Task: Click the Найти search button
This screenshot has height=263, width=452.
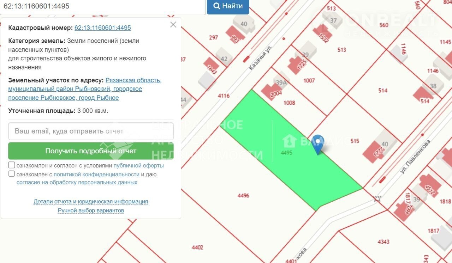Action: 228,6
